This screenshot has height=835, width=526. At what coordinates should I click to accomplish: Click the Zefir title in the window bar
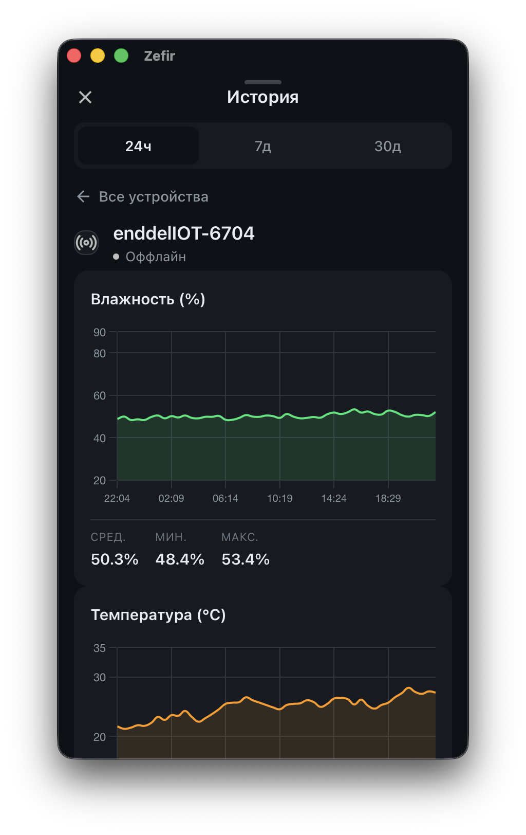(159, 56)
